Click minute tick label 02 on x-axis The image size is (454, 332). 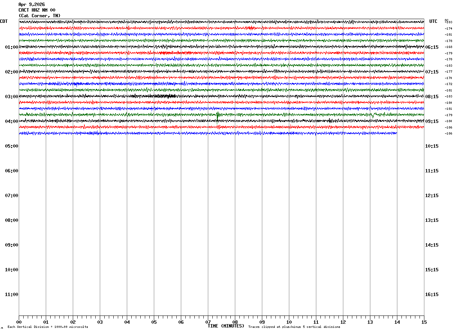pyautogui.click(x=73, y=322)
